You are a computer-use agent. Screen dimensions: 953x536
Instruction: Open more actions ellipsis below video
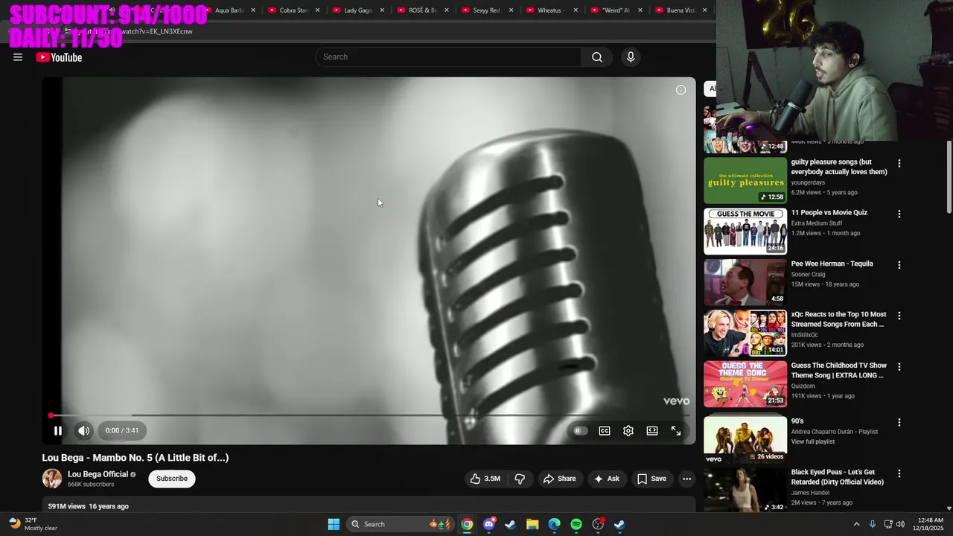pos(687,479)
